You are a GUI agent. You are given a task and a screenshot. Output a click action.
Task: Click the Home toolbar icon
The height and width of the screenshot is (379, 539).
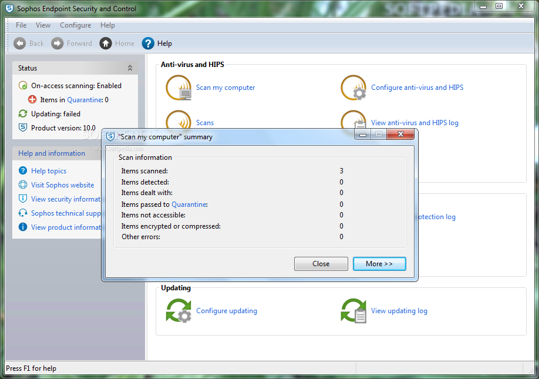[x=106, y=43]
